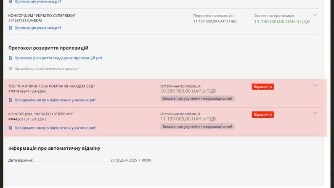Screen dimensions: 334x188
Task: Select final offer 11 190 000,00 UAH in rejected КОНСОРЦІУМ row
Action: (188, 119)
